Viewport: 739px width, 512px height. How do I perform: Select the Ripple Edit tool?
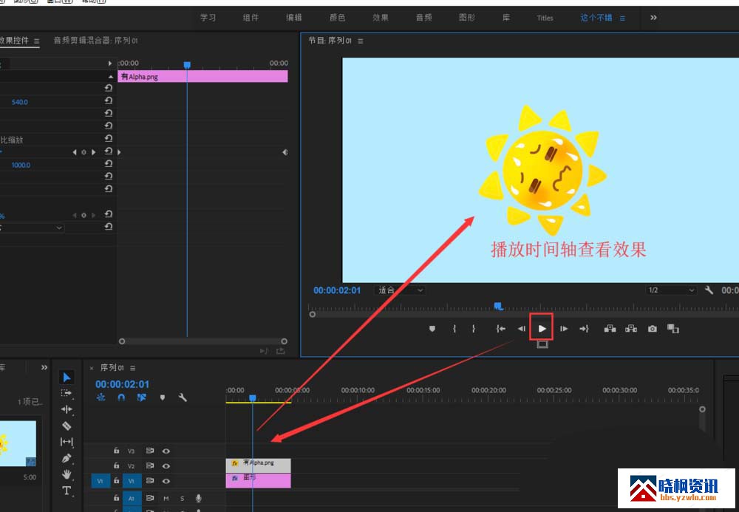[67, 409]
